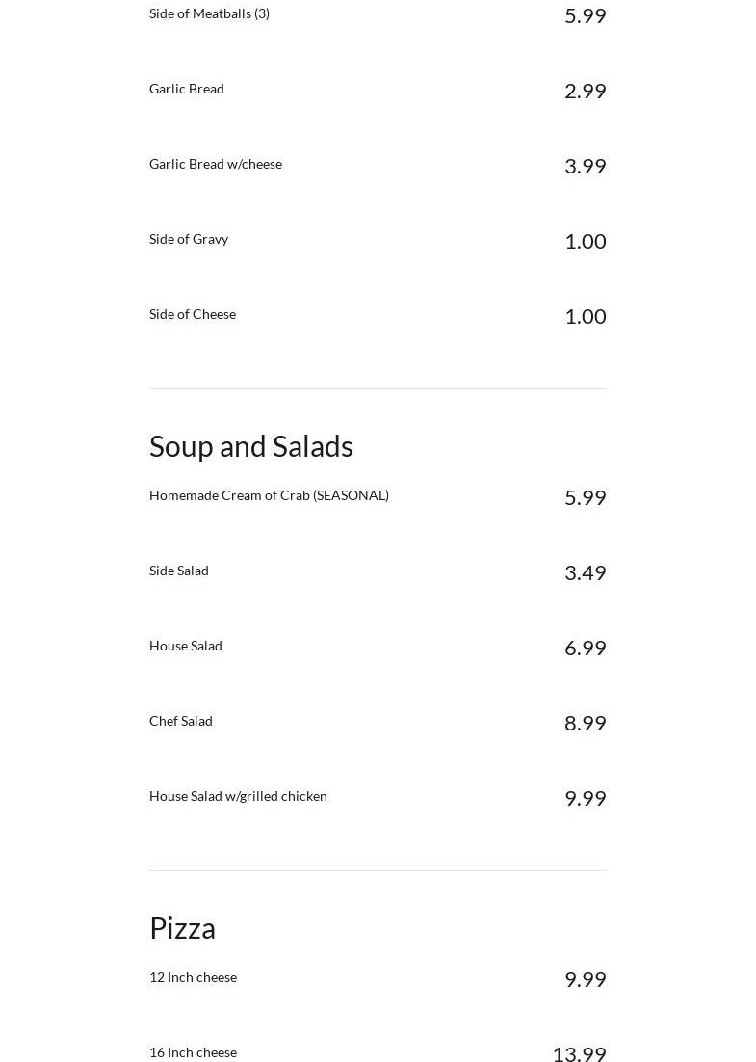Click the Garlic Bread w/cheese item
The image size is (756, 1062).
[216, 164]
